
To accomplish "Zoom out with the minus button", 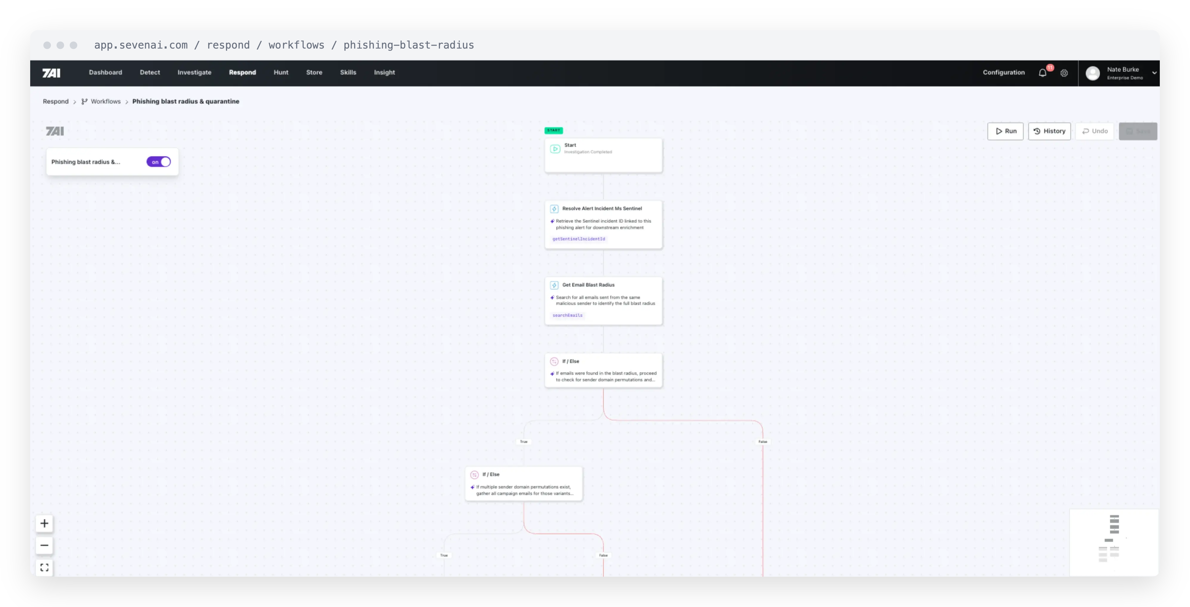I will (x=44, y=545).
